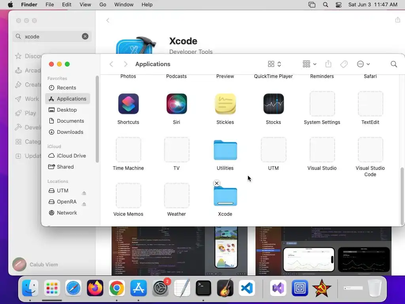Open the Go menu

click(x=103, y=5)
